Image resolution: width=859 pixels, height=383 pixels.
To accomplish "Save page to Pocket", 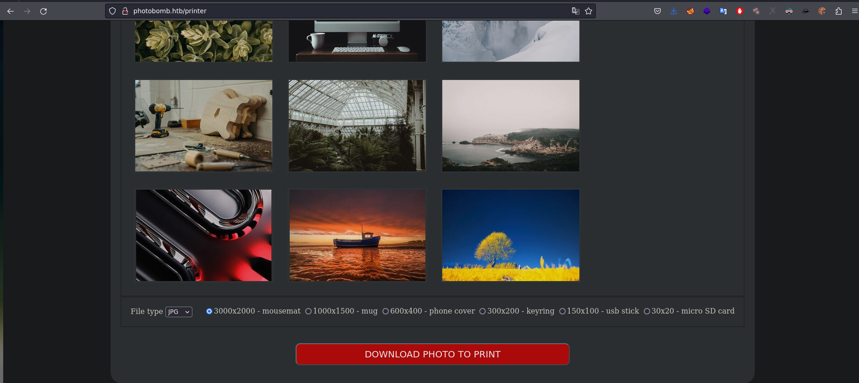I will 657,11.
